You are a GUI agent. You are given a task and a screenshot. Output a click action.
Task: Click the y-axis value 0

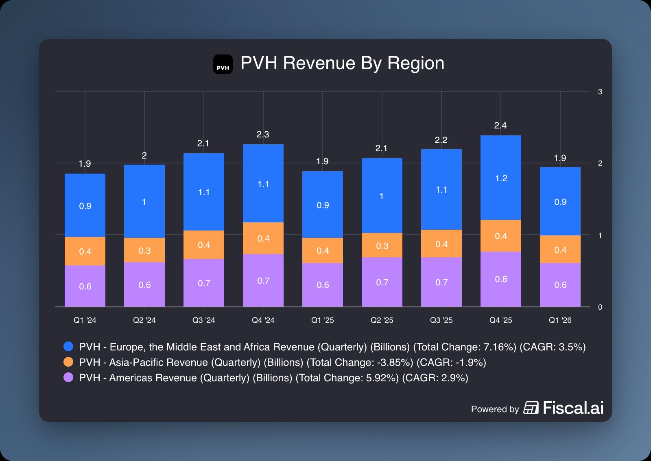600,307
